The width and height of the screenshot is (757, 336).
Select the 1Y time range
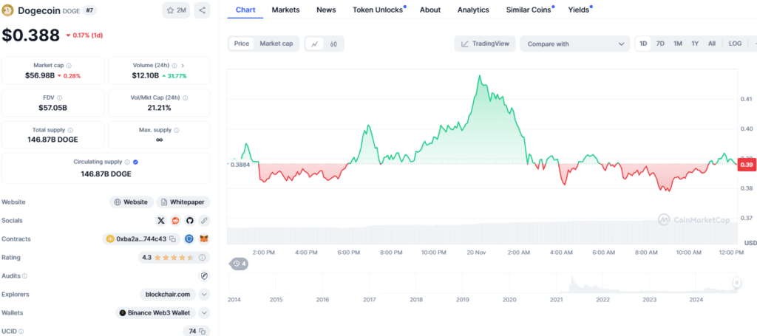click(x=695, y=44)
